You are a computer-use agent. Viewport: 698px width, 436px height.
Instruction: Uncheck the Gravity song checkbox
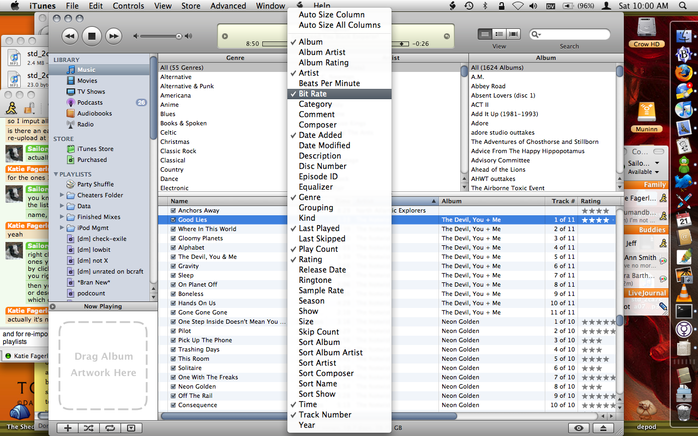click(x=173, y=266)
